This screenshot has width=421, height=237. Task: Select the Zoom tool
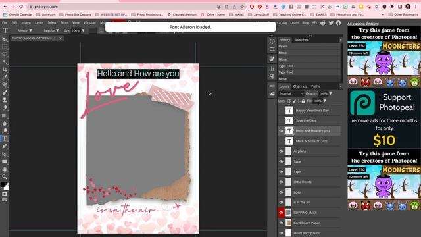(5, 177)
